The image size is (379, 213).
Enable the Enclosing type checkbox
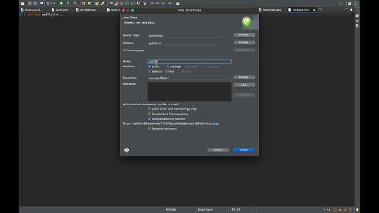(124, 50)
